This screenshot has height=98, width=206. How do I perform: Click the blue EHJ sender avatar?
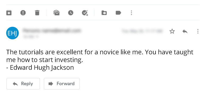point(12,33)
